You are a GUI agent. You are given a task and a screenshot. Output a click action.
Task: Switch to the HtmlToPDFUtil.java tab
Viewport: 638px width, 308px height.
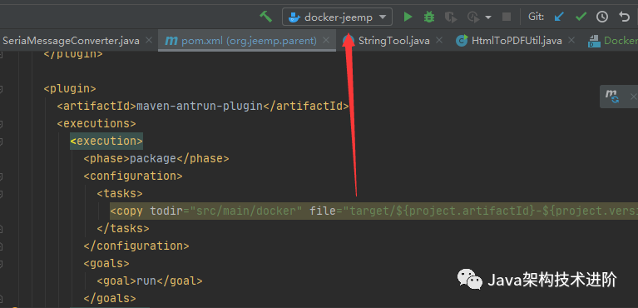coord(517,41)
